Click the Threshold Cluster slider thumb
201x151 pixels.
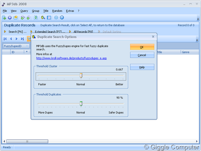click(81, 75)
